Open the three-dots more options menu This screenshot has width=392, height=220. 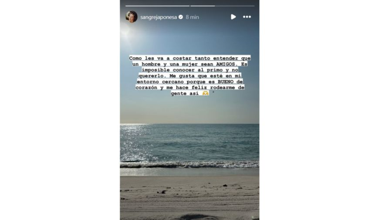[247, 17]
